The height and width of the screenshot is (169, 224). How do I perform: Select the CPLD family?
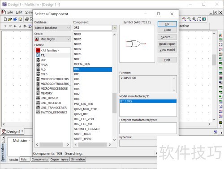tap(53, 74)
